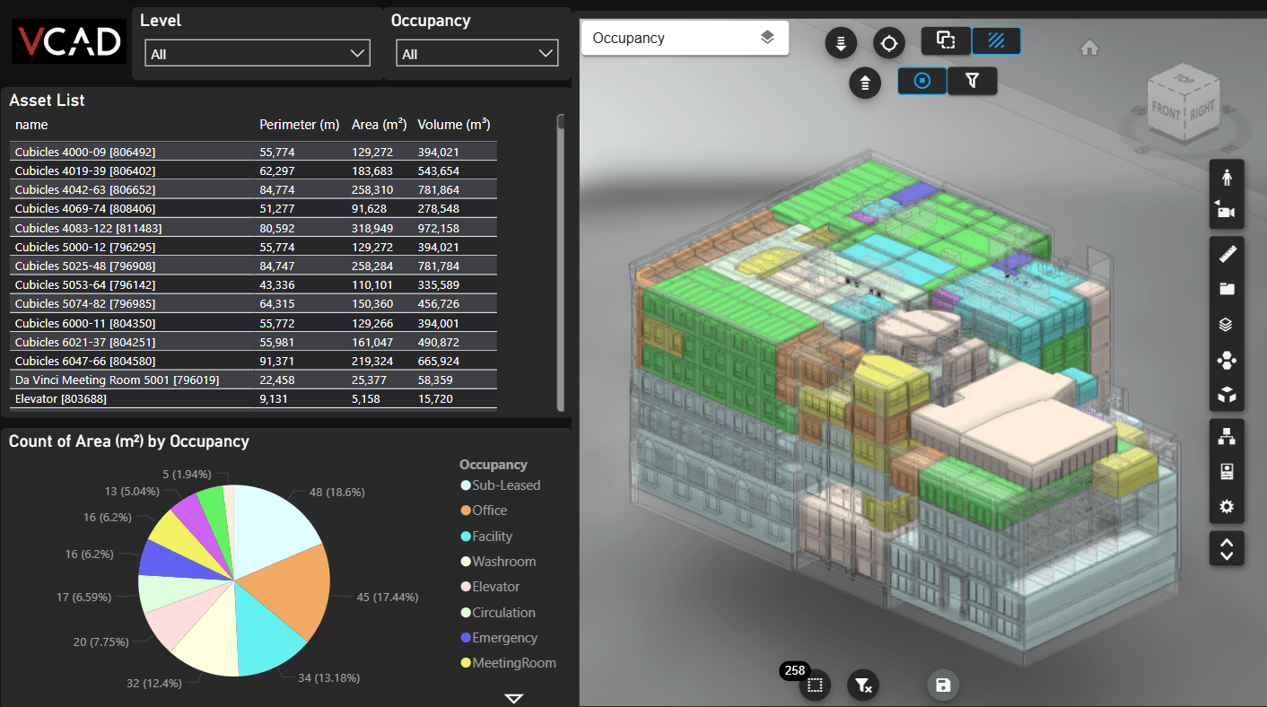
Task: Select the ruler measure tool
Action: (x=1227, y=255)
